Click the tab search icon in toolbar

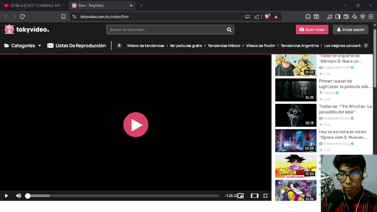point(316,16)
